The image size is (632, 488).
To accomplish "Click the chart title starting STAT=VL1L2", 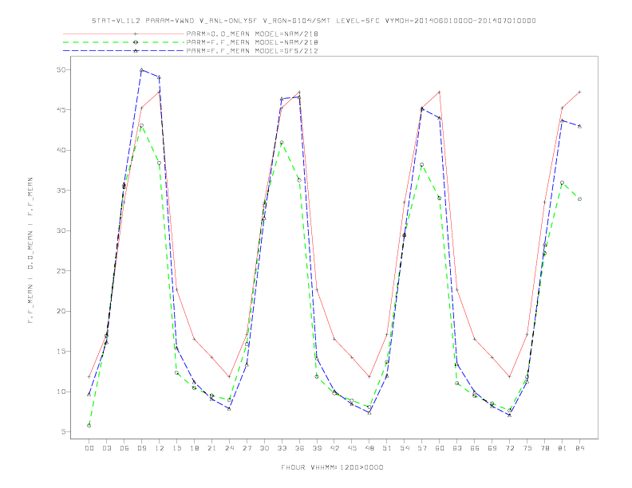I will (314, 21).
